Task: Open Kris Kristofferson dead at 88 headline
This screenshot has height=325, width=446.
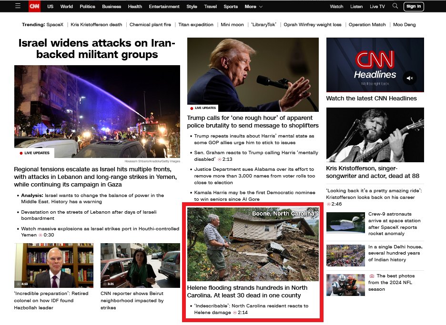Action: (373, 172)
